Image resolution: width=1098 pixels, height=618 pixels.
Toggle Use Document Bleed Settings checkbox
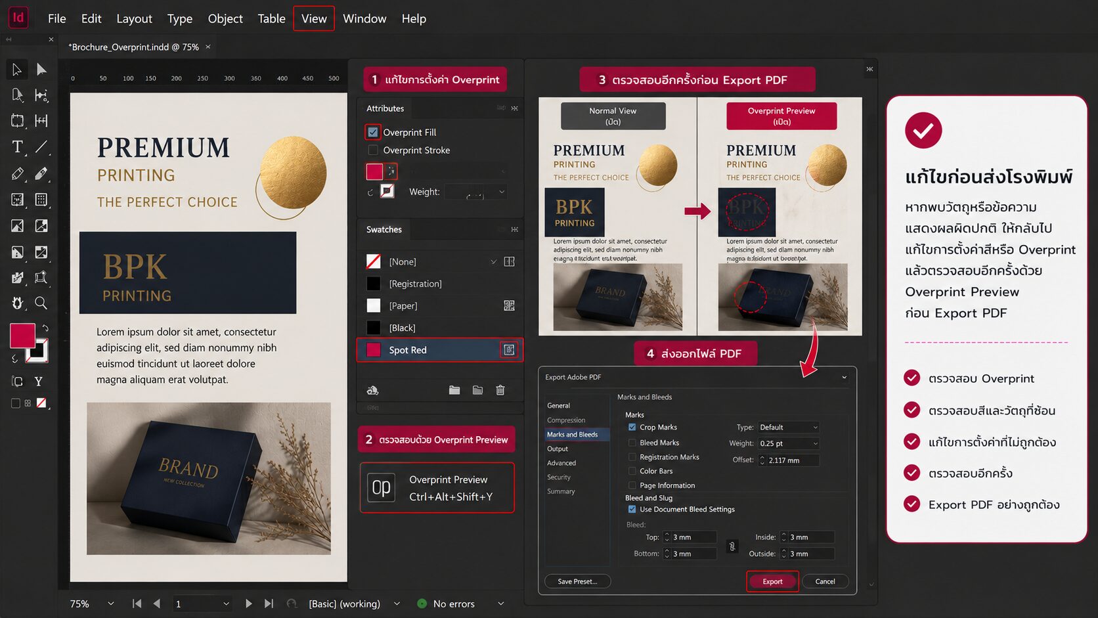pos(632,510)
